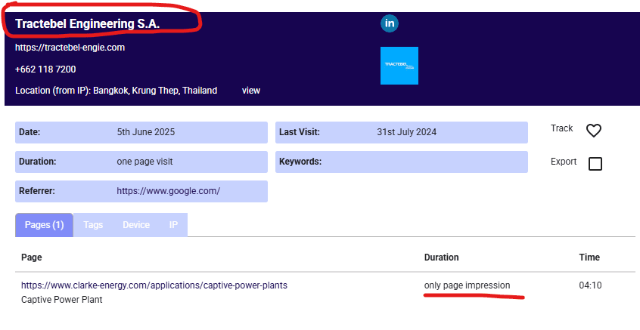Tick the Export checkbox
The width and height of the screenshot is (640, 330).
[595, 164]
